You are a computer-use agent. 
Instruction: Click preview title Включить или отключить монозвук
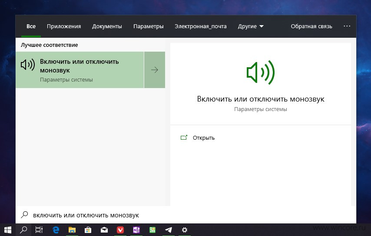click(x=261, y=99)
